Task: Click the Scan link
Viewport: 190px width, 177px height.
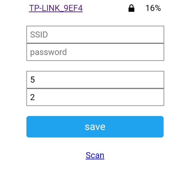Action: pyautogui.click(x=95, y=155)
